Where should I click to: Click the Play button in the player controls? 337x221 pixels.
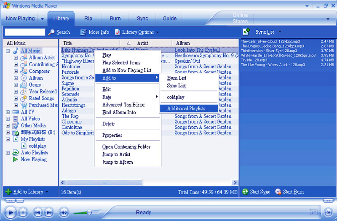pos(10,213)
